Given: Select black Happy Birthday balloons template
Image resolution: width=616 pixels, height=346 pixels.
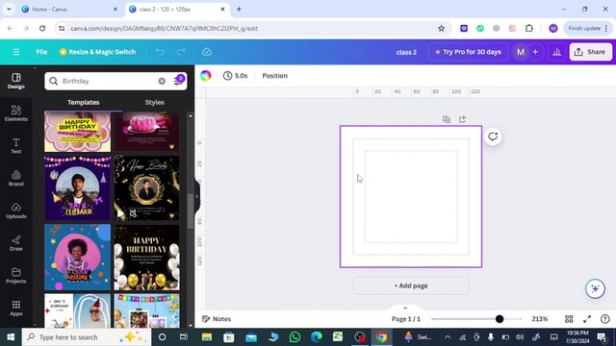Looking at the screenshot, I should 146,258.
